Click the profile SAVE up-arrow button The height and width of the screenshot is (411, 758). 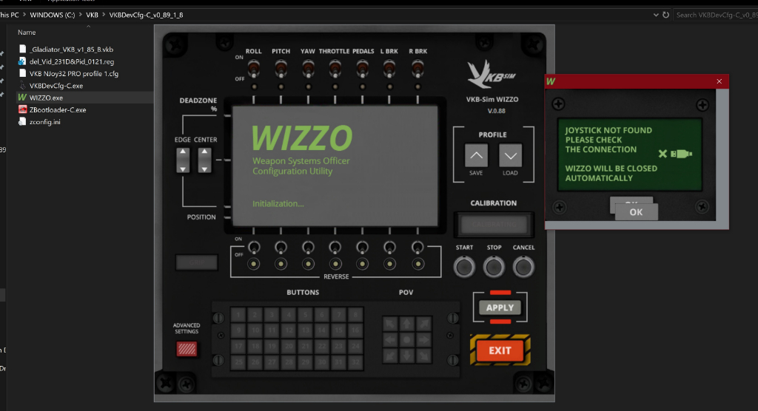[x=476, y=155]
